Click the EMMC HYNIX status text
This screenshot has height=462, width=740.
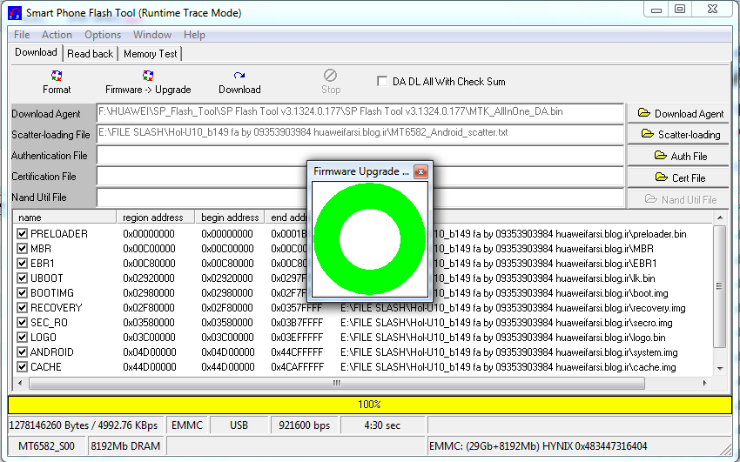(x=538, y=446)
